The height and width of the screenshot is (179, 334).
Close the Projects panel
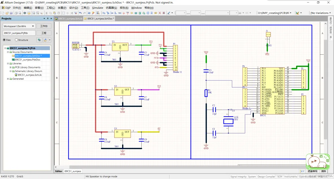click(51, 19)
